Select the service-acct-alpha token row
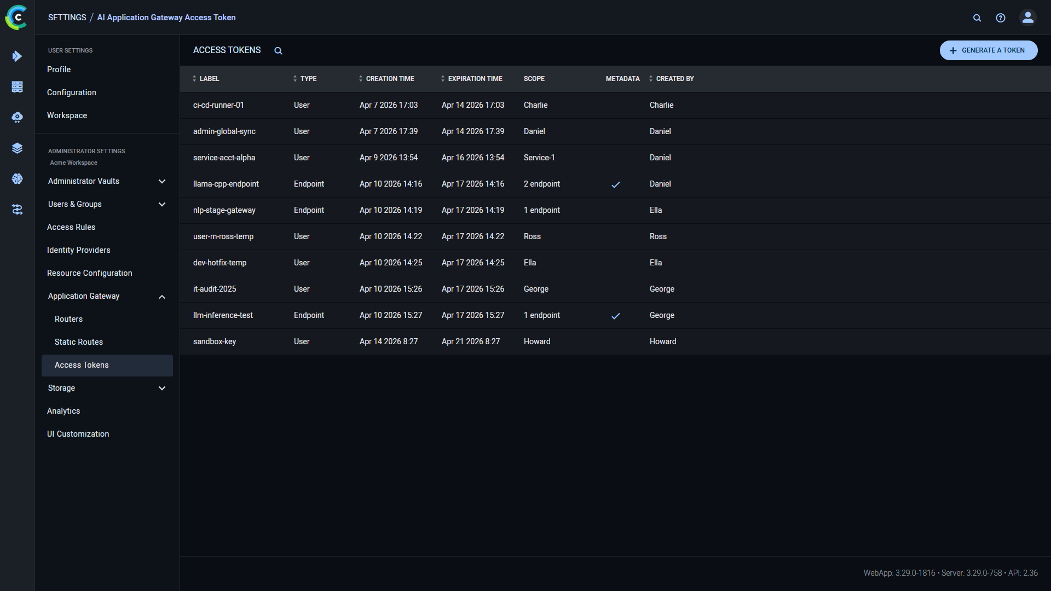 615,158
